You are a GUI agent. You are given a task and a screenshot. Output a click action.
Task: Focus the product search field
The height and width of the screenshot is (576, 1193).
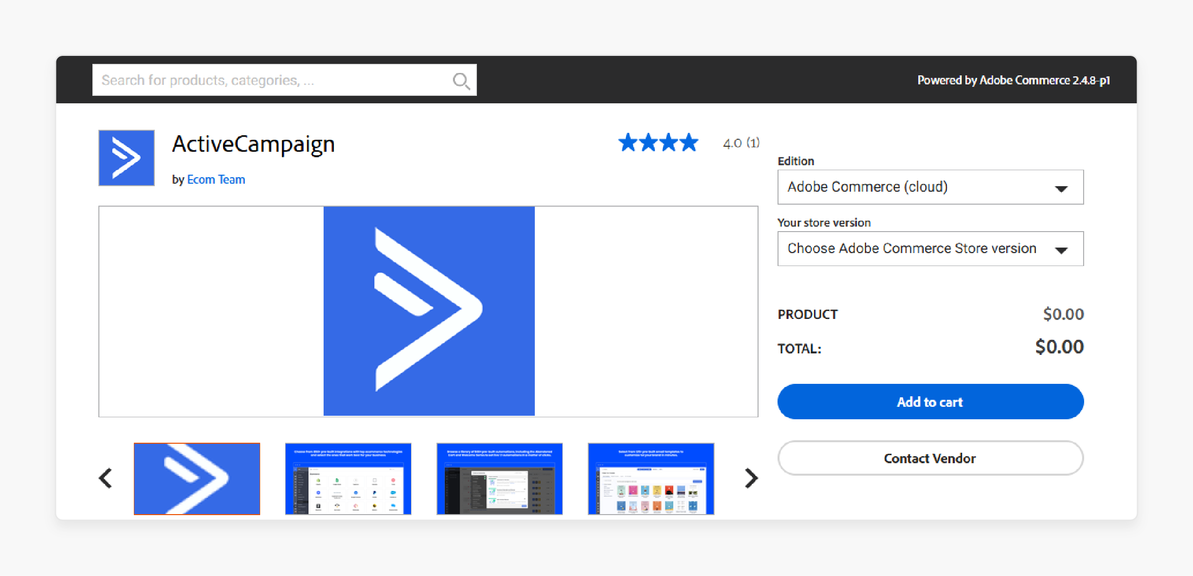point(284,80)
